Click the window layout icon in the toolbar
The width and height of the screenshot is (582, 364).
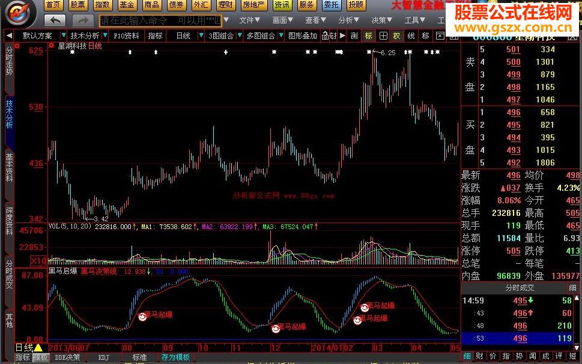440,35
